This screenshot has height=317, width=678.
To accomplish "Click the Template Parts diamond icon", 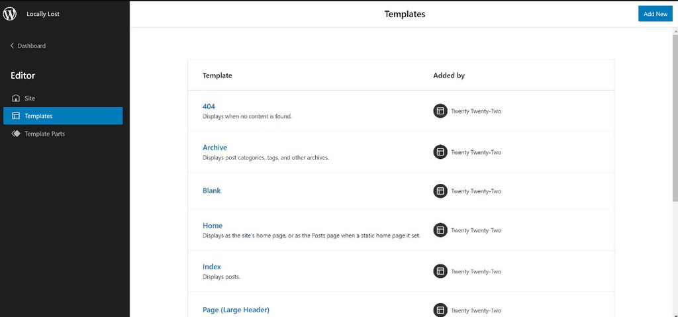I will [x=16, y=134].
